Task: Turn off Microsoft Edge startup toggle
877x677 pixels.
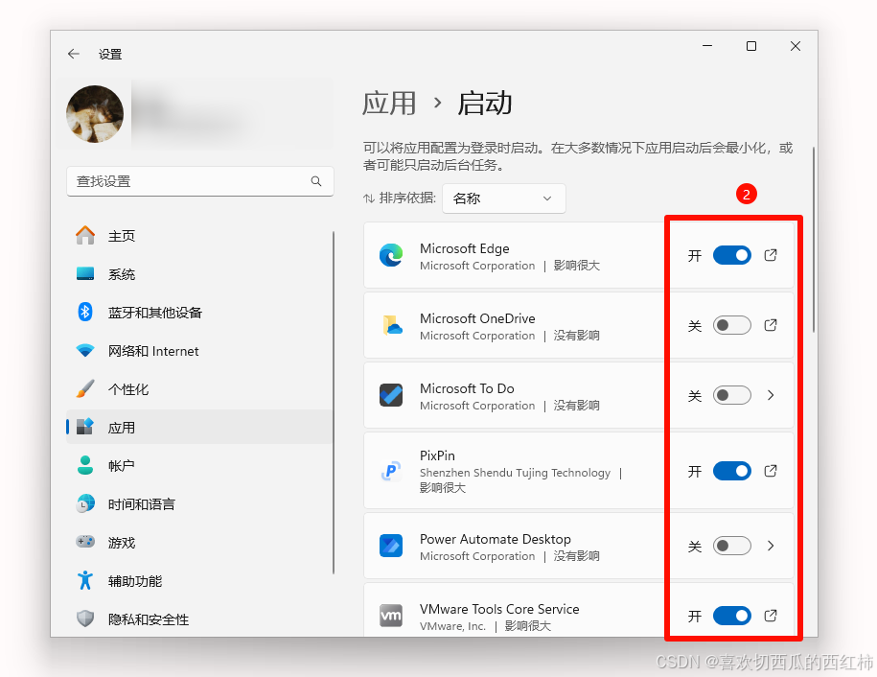Action: click(731, 256)
